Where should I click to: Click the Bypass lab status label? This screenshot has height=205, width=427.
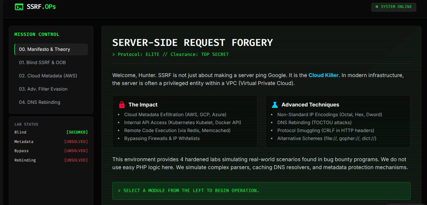tap(21, 151)
